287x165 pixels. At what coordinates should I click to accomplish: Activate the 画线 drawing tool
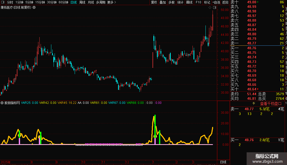click(189, 2)
